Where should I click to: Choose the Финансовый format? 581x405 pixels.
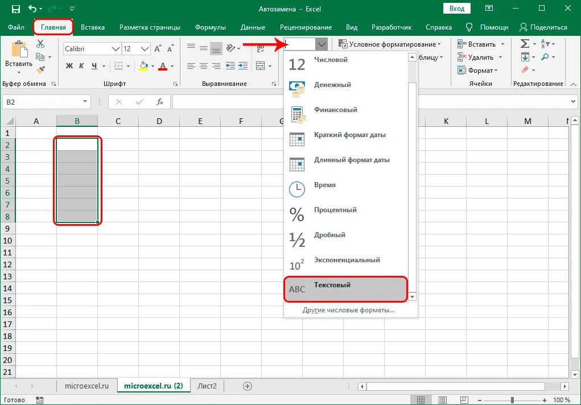pos(346,114)
